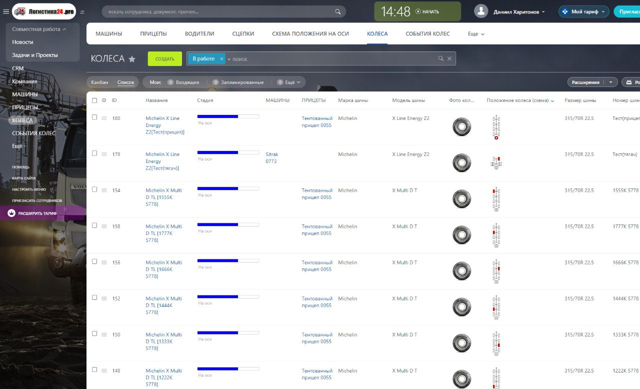Filter by Входящие counter
Viewport: 640px width, 389px height.
(183, 82)
